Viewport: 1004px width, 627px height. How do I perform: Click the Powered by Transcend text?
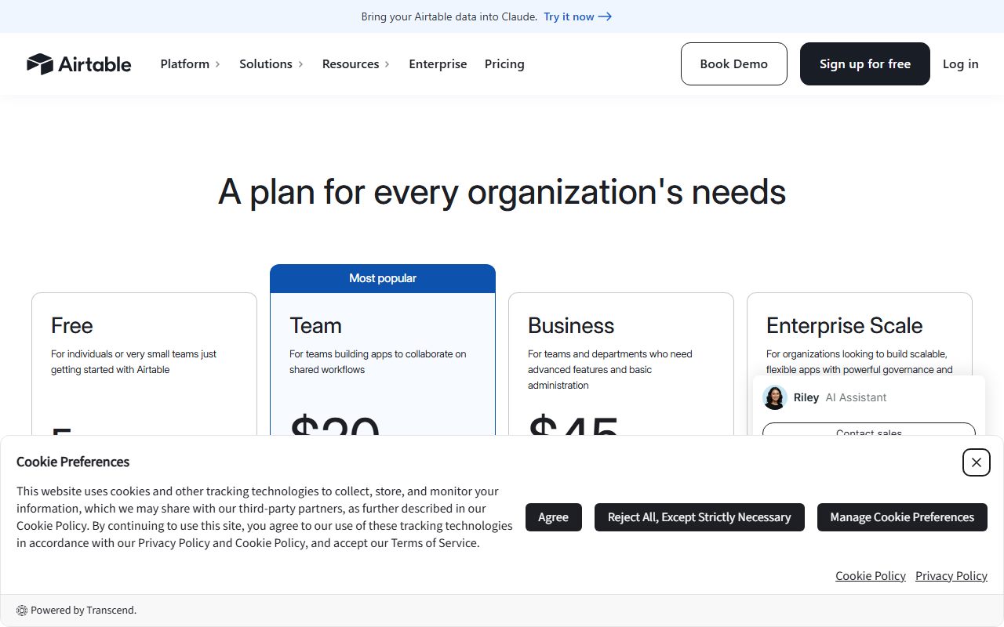(x=84, y=610)
